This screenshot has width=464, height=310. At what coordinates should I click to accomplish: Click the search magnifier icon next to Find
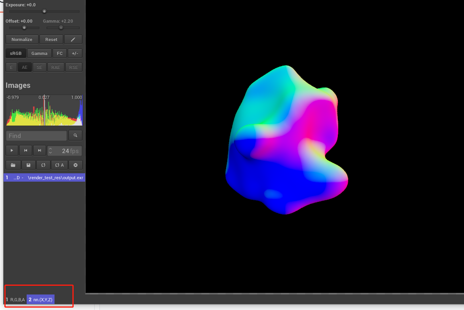tap(76, 136)
